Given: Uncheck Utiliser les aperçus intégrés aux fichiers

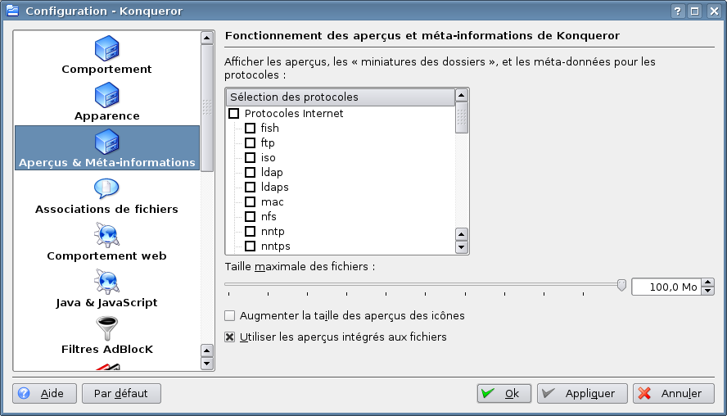Looking at the screenshot, I should click(230, 337).
